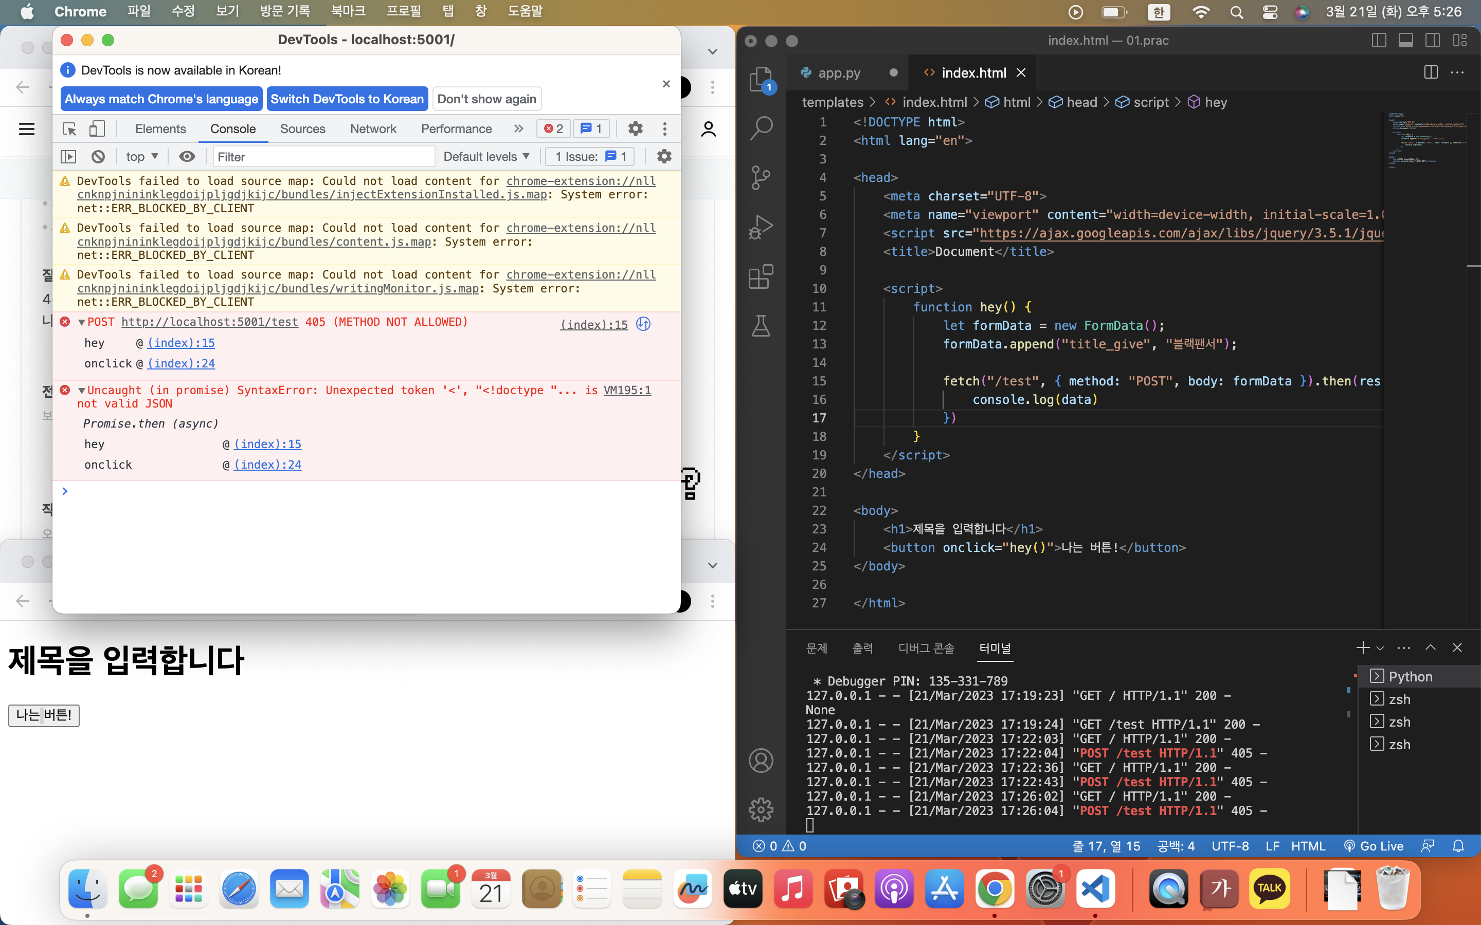Viewport: 1481px width, 925px height.
Task: Toggle device toolbar in DevTools
Action: click(97, 128)
